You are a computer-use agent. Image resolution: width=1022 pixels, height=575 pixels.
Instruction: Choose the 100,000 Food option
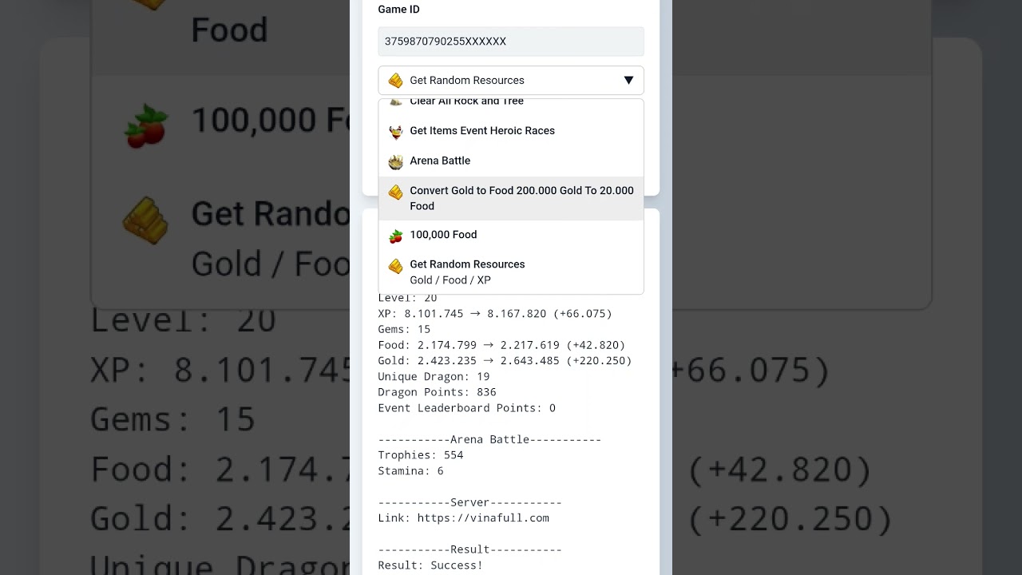(511, 235)
